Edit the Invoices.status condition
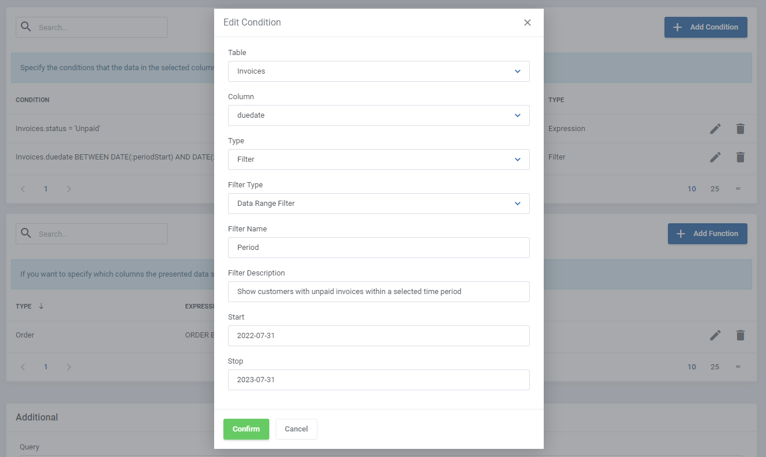The height and width of the screenshot is (457, 766). (x=716, y=128)
